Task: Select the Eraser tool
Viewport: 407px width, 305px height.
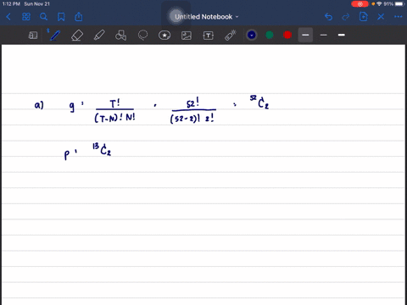Action: tap(77, 36)
